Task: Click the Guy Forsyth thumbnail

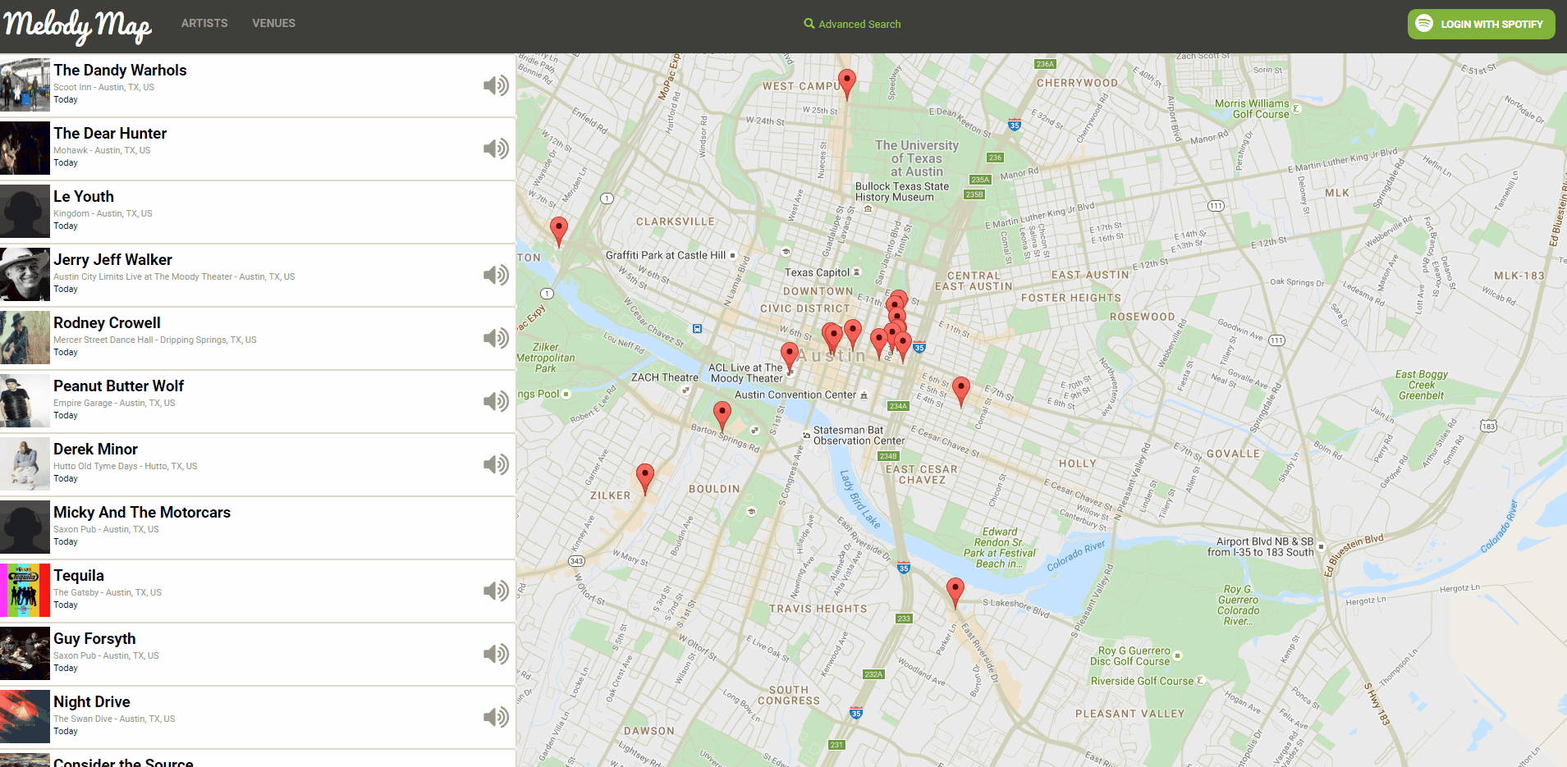Action: pos(25,654)
